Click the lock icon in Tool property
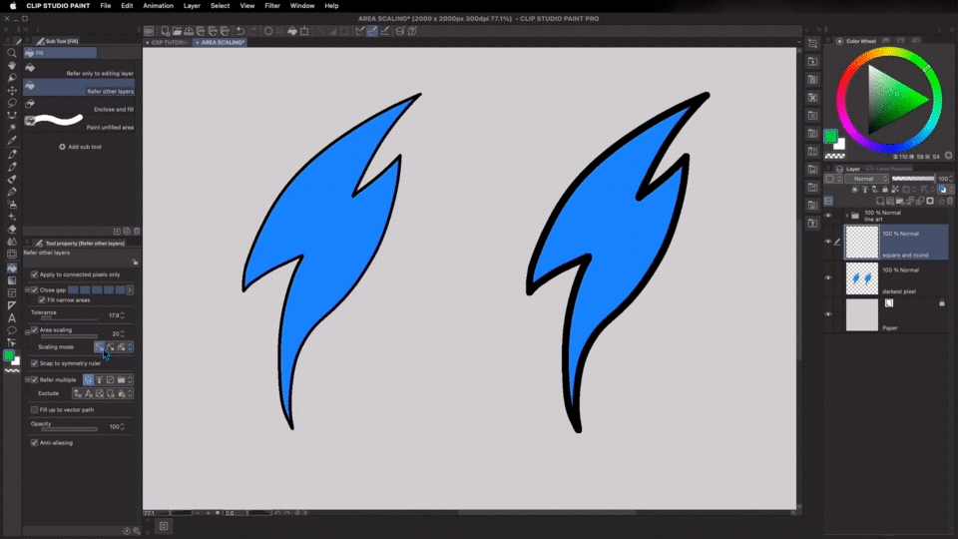958x539 pixels. 135,263
